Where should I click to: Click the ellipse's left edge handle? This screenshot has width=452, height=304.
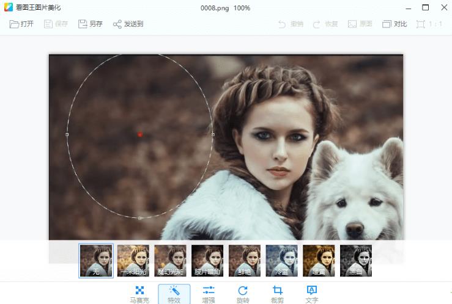(67, 134)
